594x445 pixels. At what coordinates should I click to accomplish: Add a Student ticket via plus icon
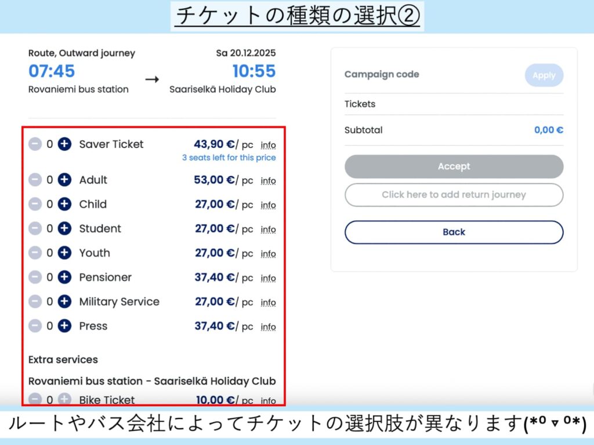pyautogui.click(x=64, y=229)
